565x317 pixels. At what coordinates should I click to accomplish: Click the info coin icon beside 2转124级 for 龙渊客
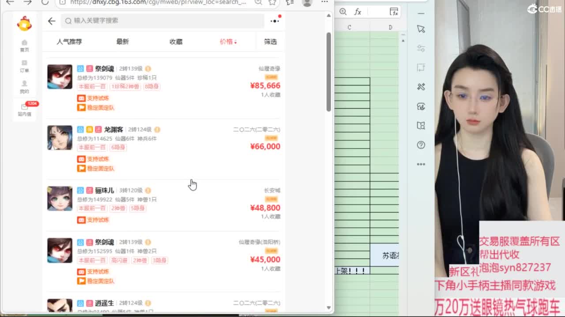click(157, 129)
